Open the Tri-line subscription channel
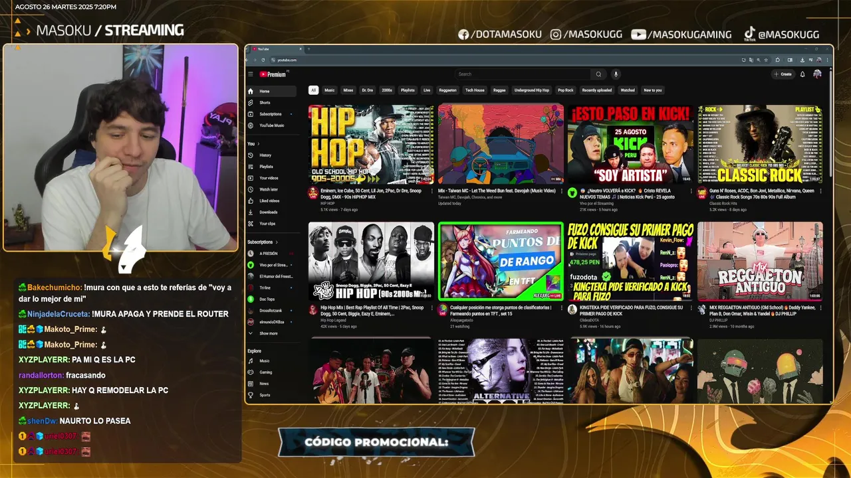 click(x=271, y=287)
